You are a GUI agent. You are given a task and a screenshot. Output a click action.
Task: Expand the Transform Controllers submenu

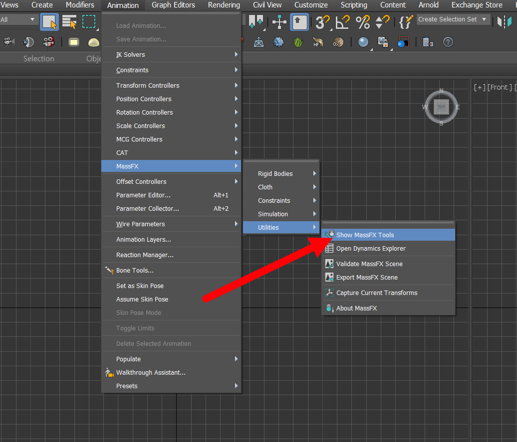[172, 85]
